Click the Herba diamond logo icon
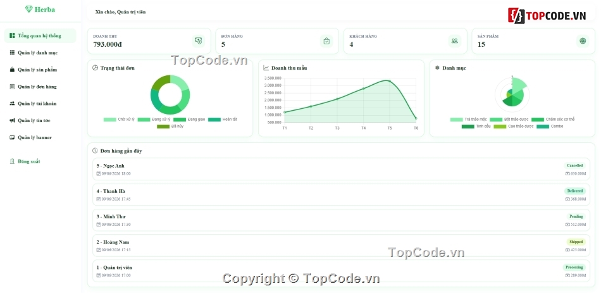This screenshot has height=293, width=601. (x=28, y=9)
